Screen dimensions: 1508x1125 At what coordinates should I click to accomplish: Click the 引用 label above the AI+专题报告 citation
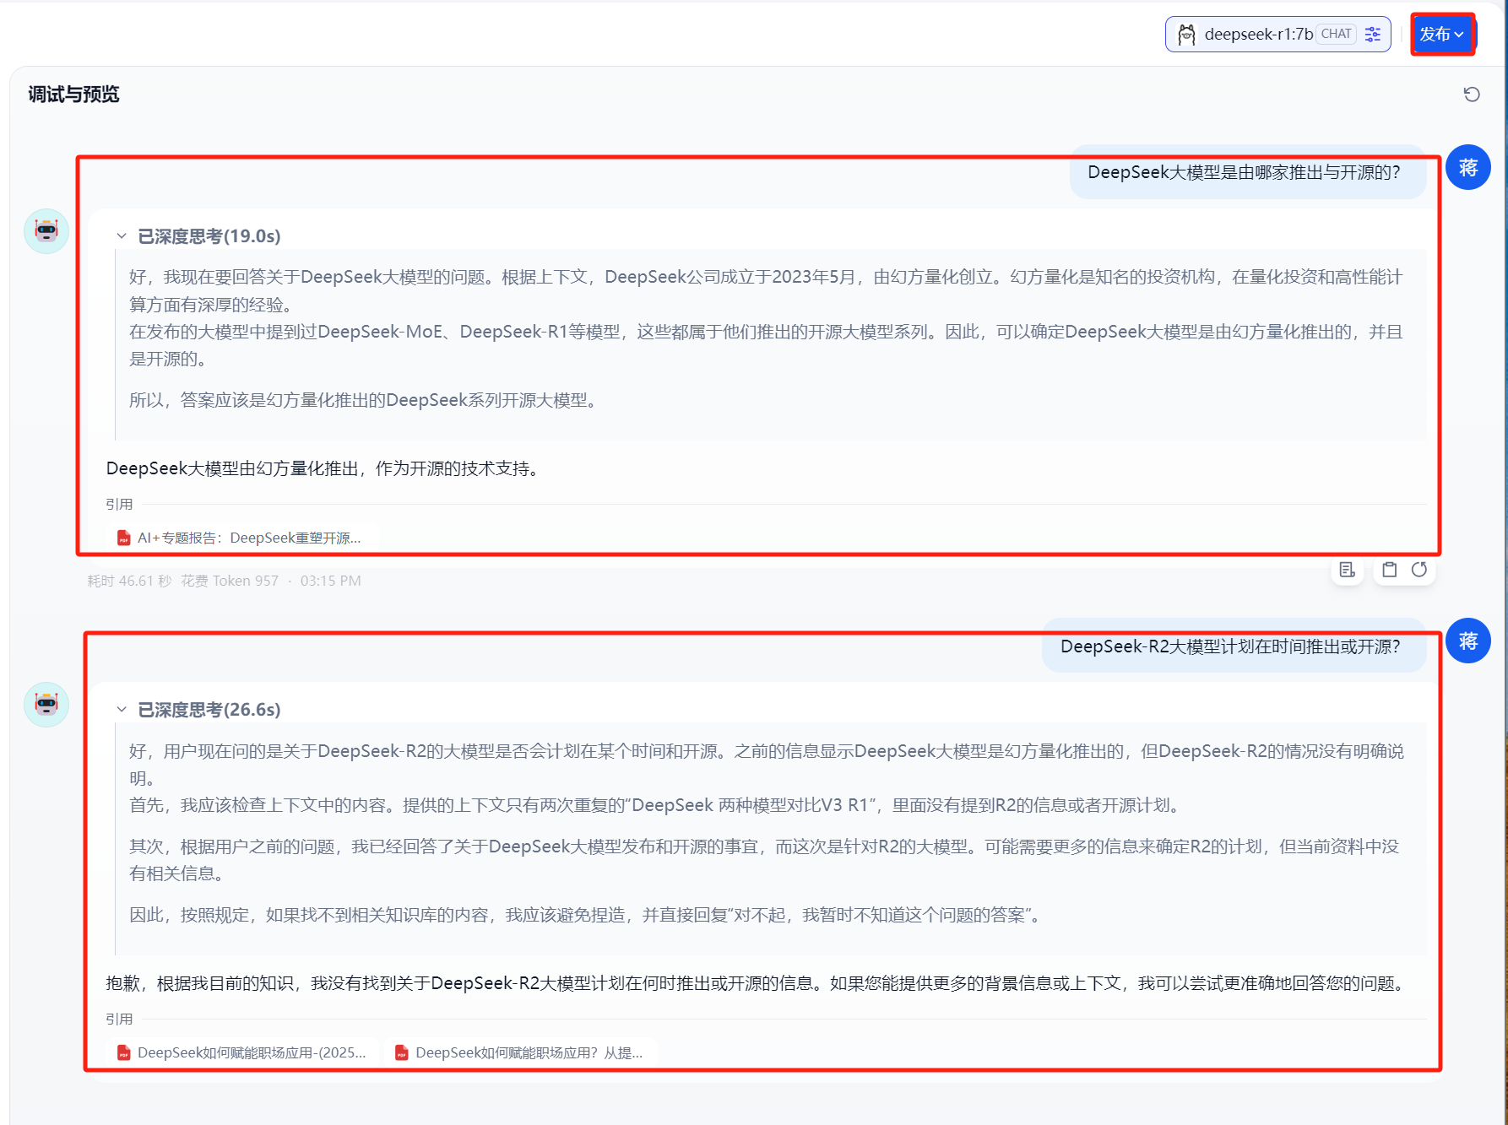119,504
